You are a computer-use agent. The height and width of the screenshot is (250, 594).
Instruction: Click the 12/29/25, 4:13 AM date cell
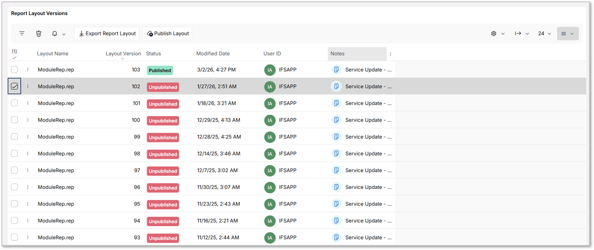(219, 120)
